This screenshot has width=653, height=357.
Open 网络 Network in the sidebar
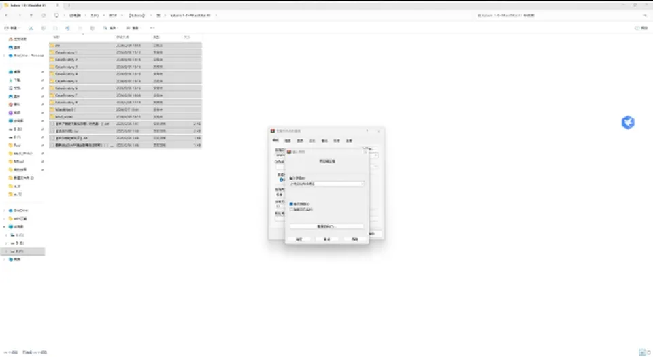[14, 259]
